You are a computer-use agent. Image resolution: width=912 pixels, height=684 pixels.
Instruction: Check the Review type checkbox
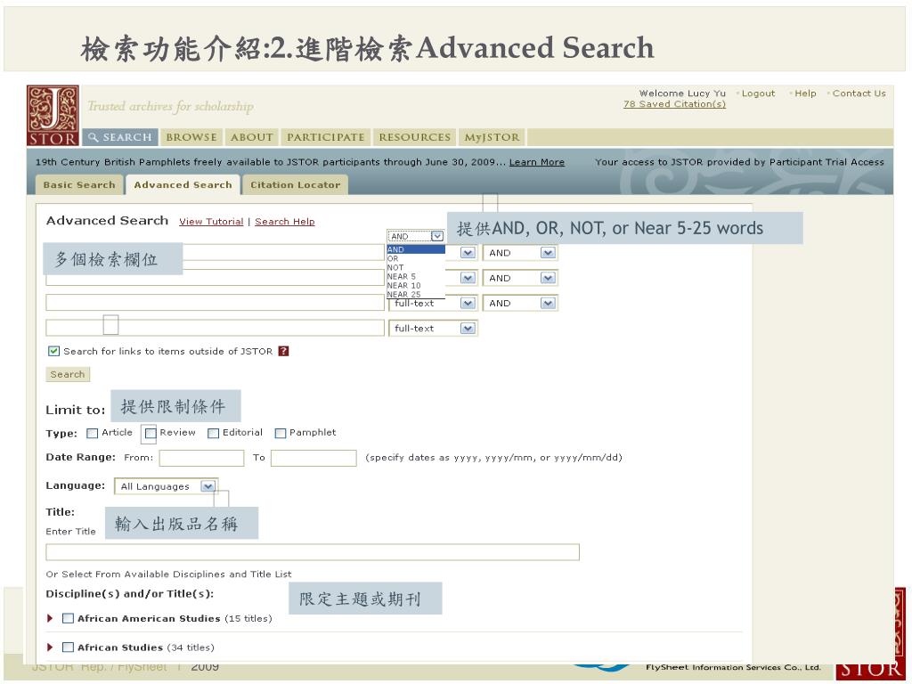[x=151, y=434]
